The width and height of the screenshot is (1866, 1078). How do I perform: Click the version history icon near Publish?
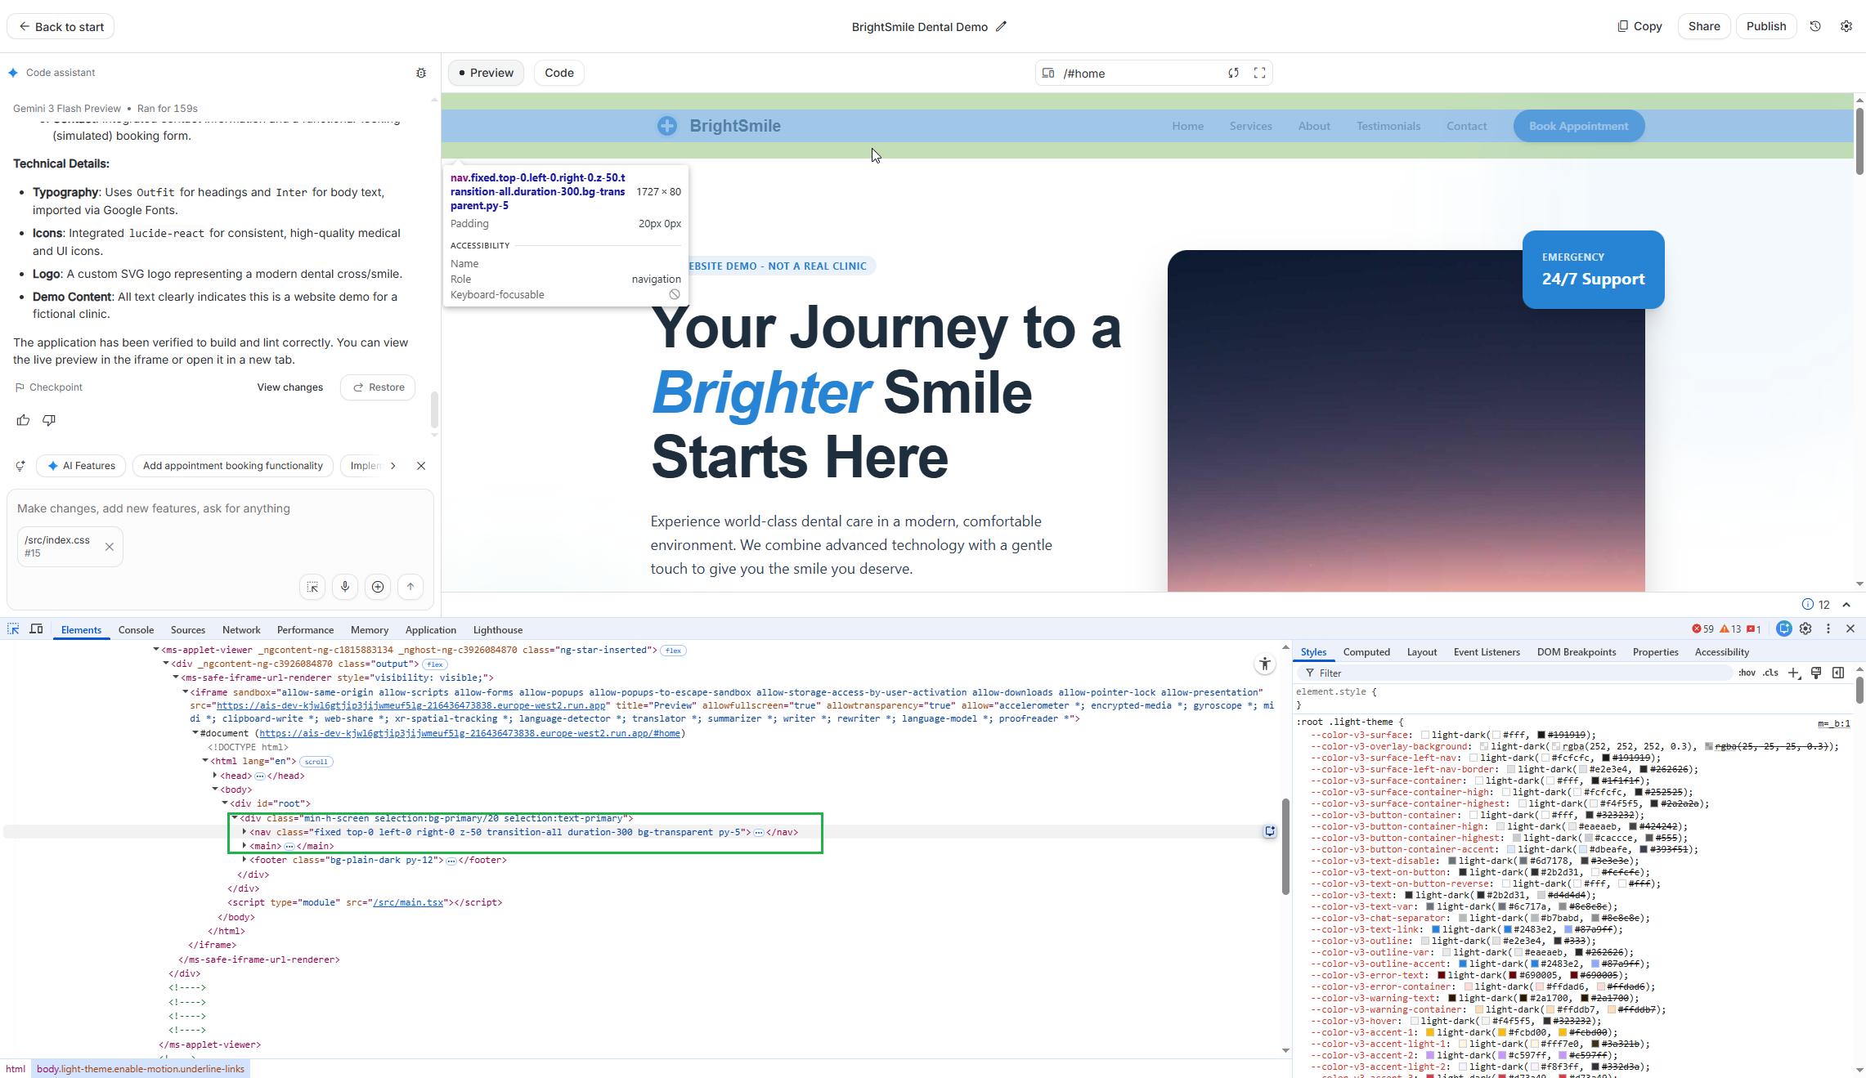1815,26
